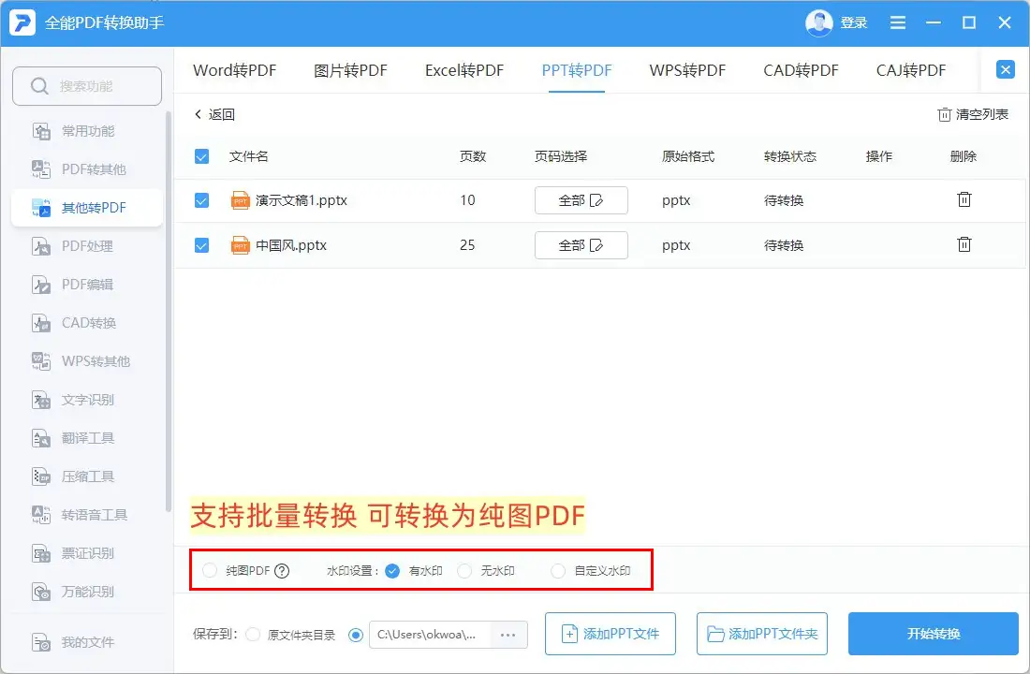Enable the 纯图PDF radio option
The width and height of the screenshot is (1030, 674).
click(x=210, y=570)
